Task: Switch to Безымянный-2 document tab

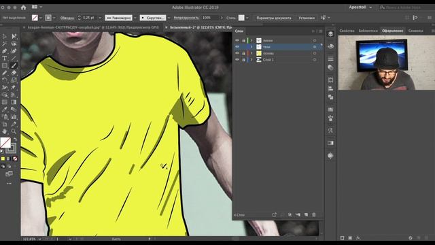Action: (x=198, y=27)
